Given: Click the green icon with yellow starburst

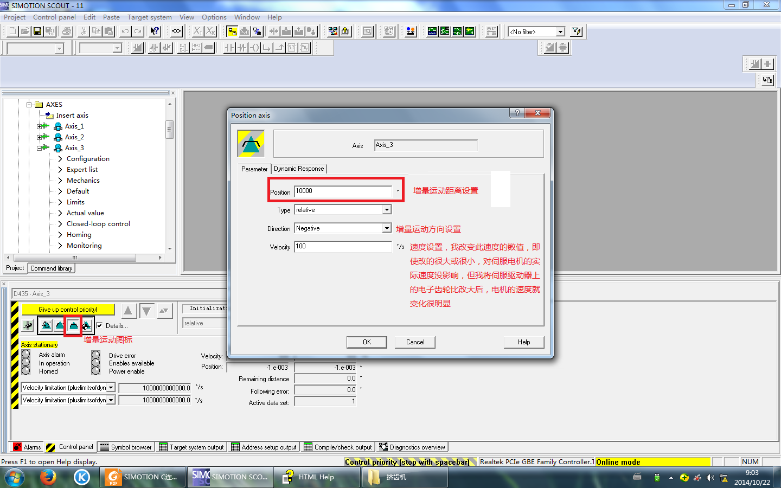Looking at the screenshot, I should click(x=470, y=31).
